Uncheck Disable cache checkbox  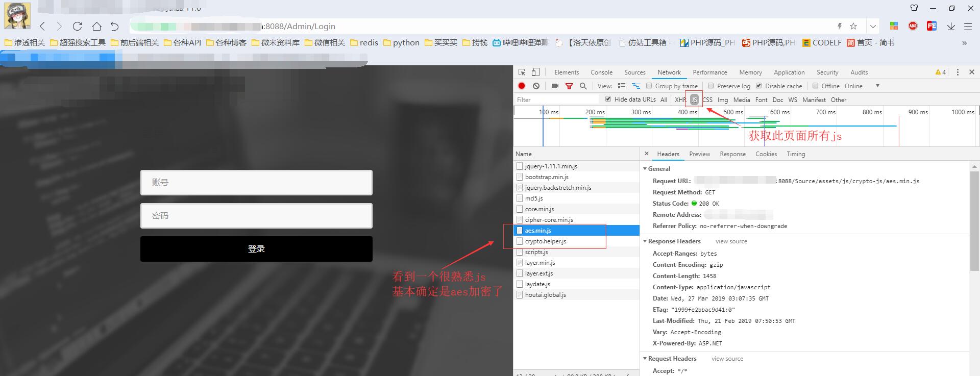click(758, 86)
